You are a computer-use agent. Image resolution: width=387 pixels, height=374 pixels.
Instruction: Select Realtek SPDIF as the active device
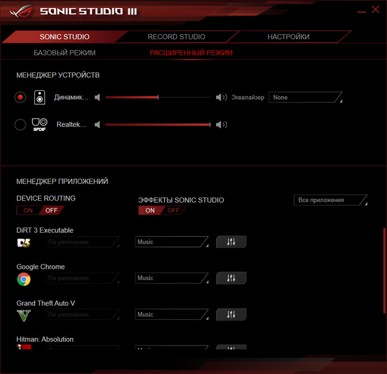20,124
